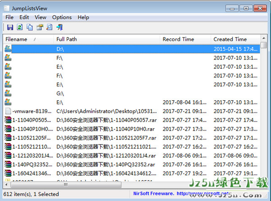Select the 1-11040P10H0... filename

coord(33,129)
